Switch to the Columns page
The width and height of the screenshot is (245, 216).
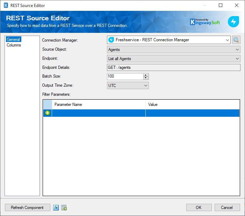14,45
